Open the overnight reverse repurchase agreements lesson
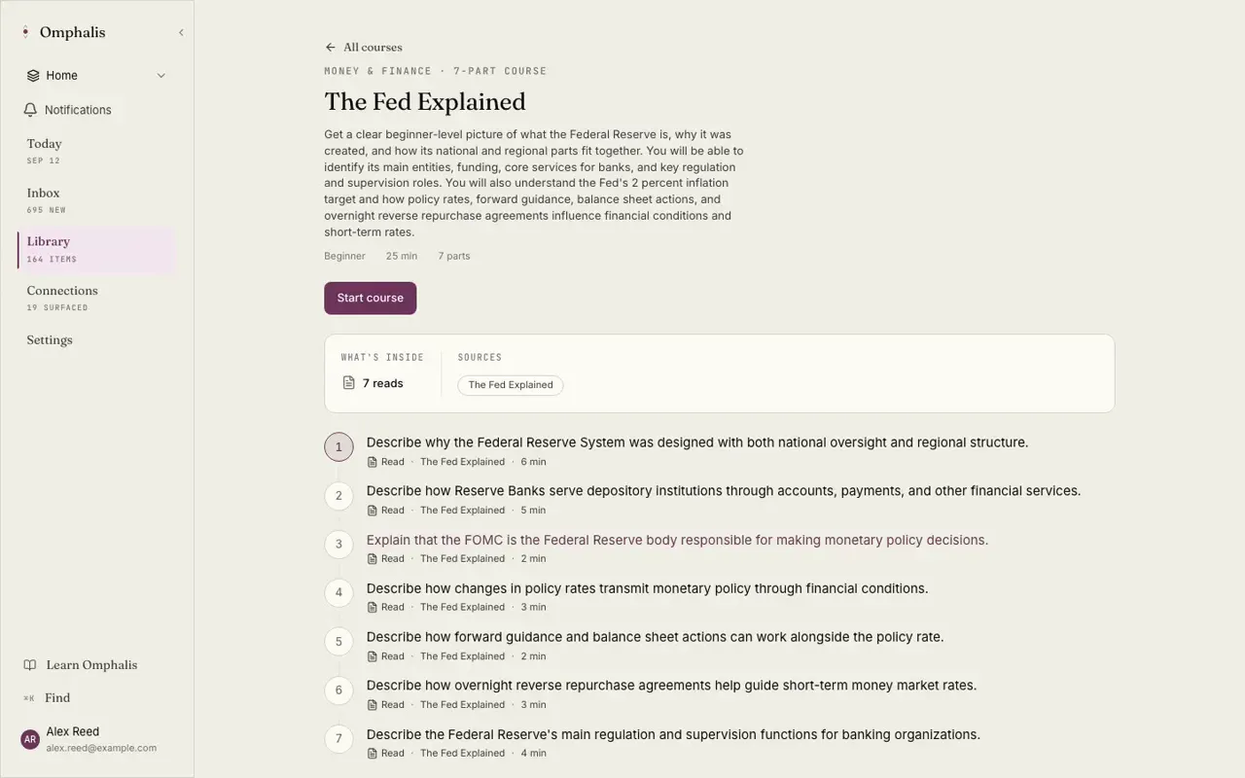The image size is (1245, 778). pyautogui.click(x=671, y=686)
